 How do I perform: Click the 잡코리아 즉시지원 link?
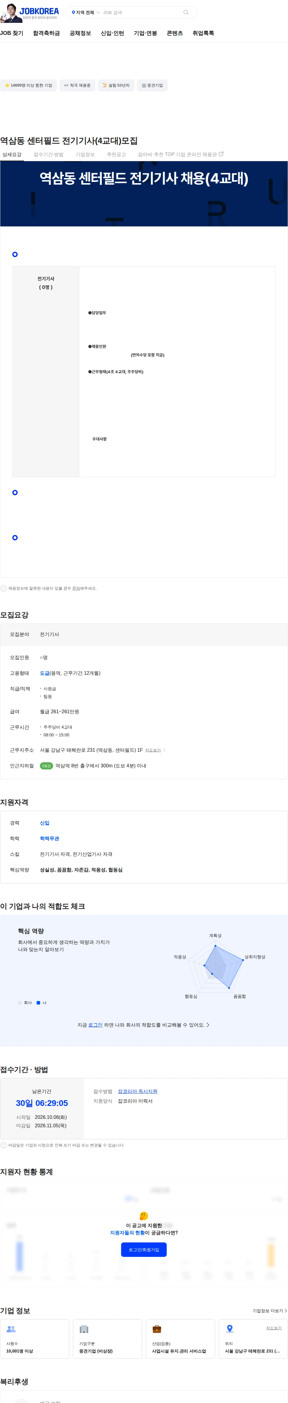click(x=137, y=1091)
